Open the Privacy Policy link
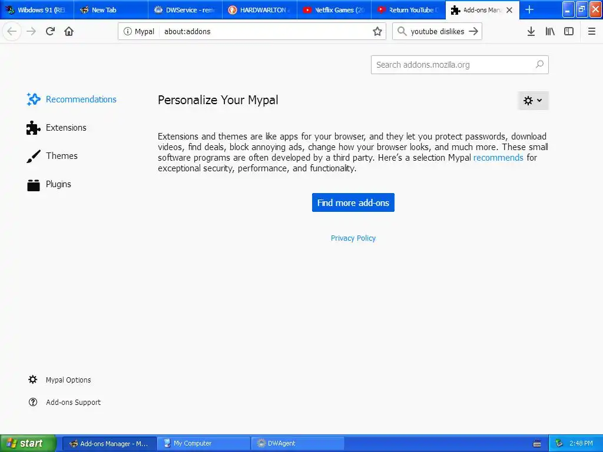The width and height of the screenshot is (603, 452). (353, 238)
